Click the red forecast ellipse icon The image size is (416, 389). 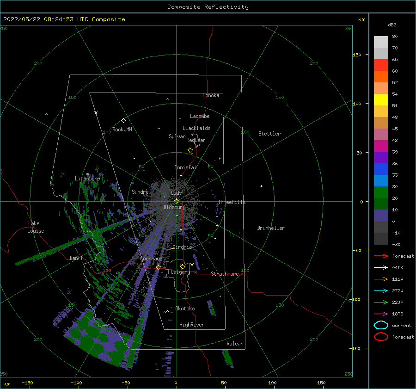381,337
